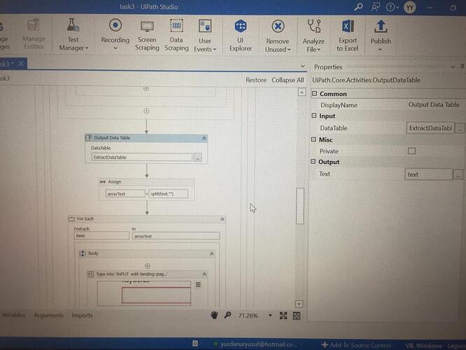The height and width of the screenshot is (350, 466).
Task: Open zoom percentage dropdown
Action: coord(270,316)
